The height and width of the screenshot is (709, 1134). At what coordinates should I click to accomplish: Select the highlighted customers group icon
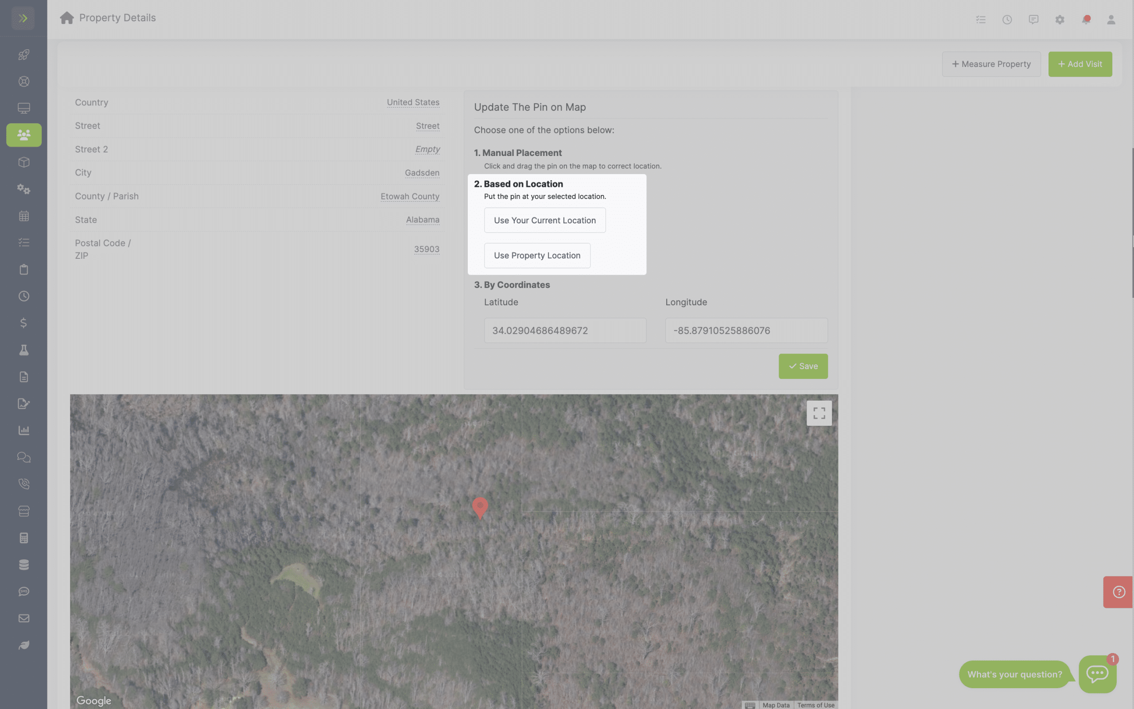click(x=24, y=135)
